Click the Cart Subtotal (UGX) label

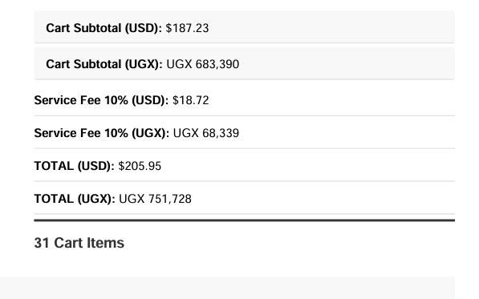pos(104,64)
